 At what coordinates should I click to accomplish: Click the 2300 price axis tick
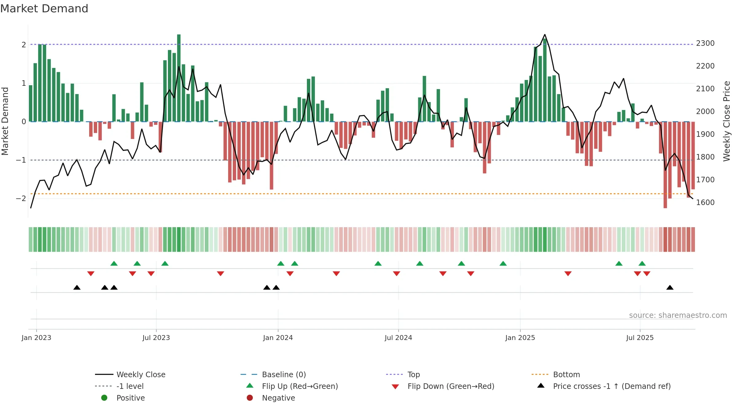[705, 43]
